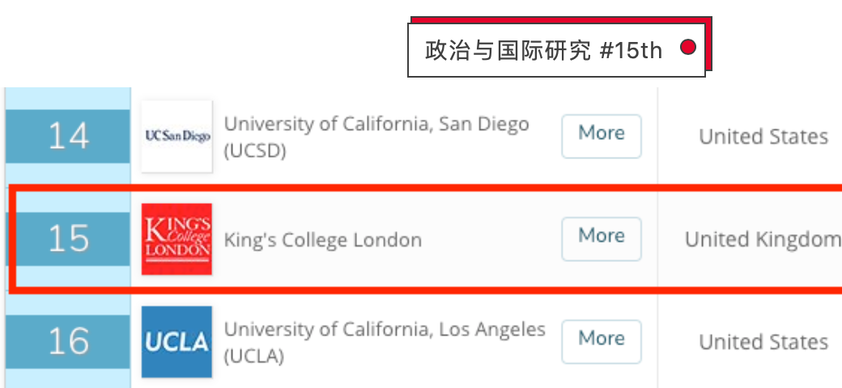Click United Kingdom in the King's College row
The image size is (842, 388).
click(x=762, y=239)
